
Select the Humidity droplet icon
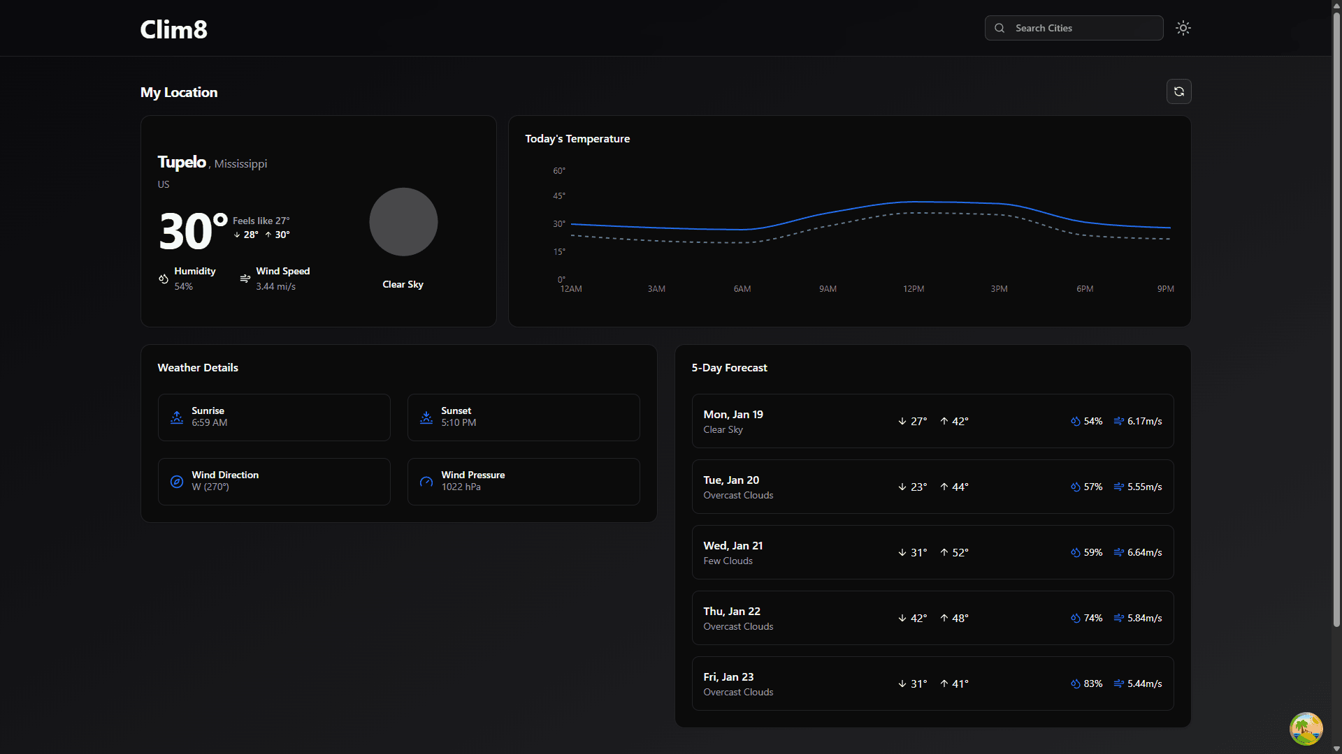(164, 279)
